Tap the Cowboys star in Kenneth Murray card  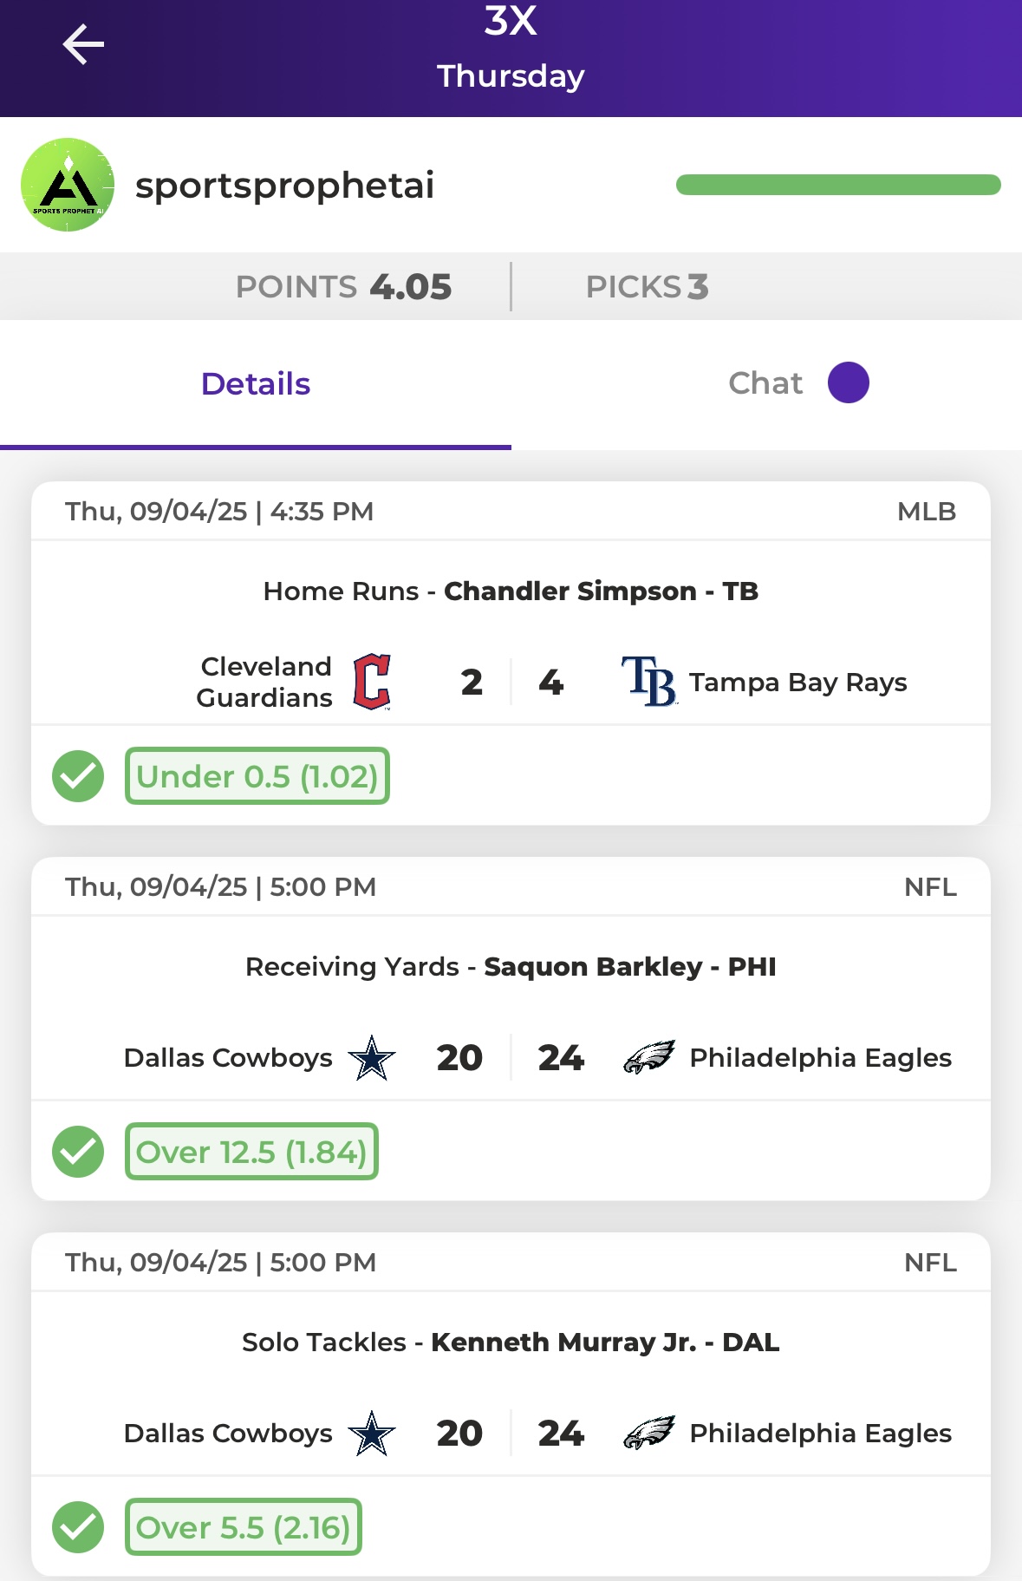(x=372, y=1434)
